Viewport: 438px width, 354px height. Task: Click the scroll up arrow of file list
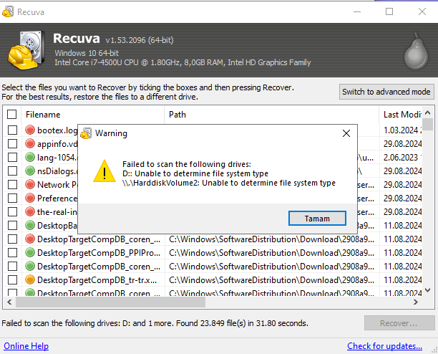(428, 113)
